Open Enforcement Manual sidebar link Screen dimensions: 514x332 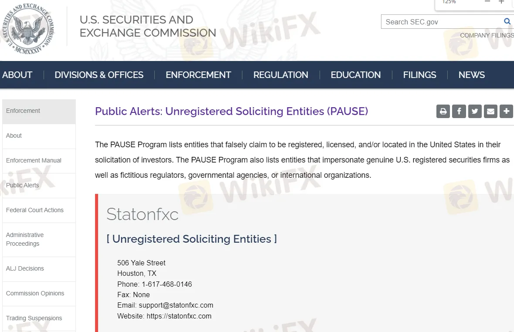[x=34, y=160]
